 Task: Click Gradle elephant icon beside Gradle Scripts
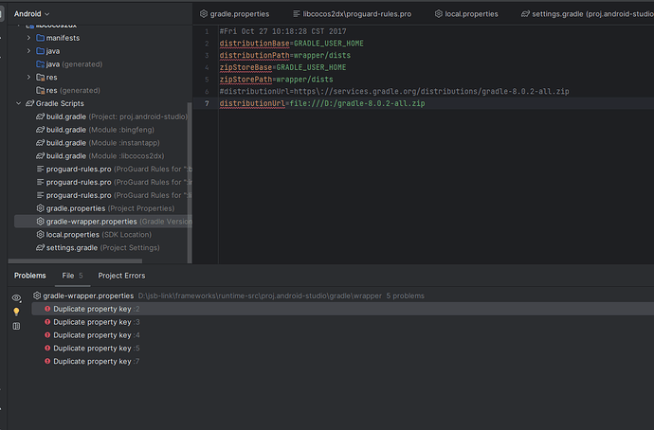[x=29, y=102]
